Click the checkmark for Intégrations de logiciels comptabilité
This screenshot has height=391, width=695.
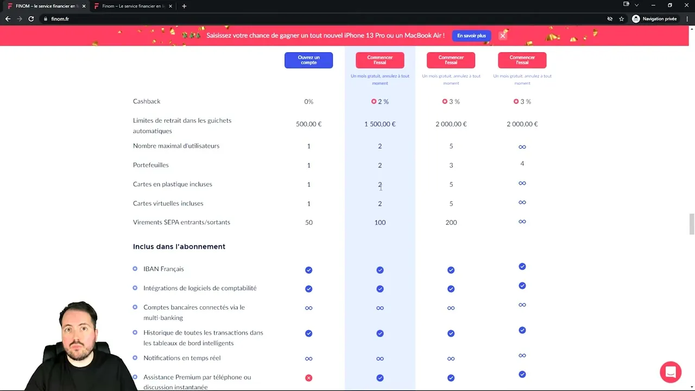tap(308, 288)
